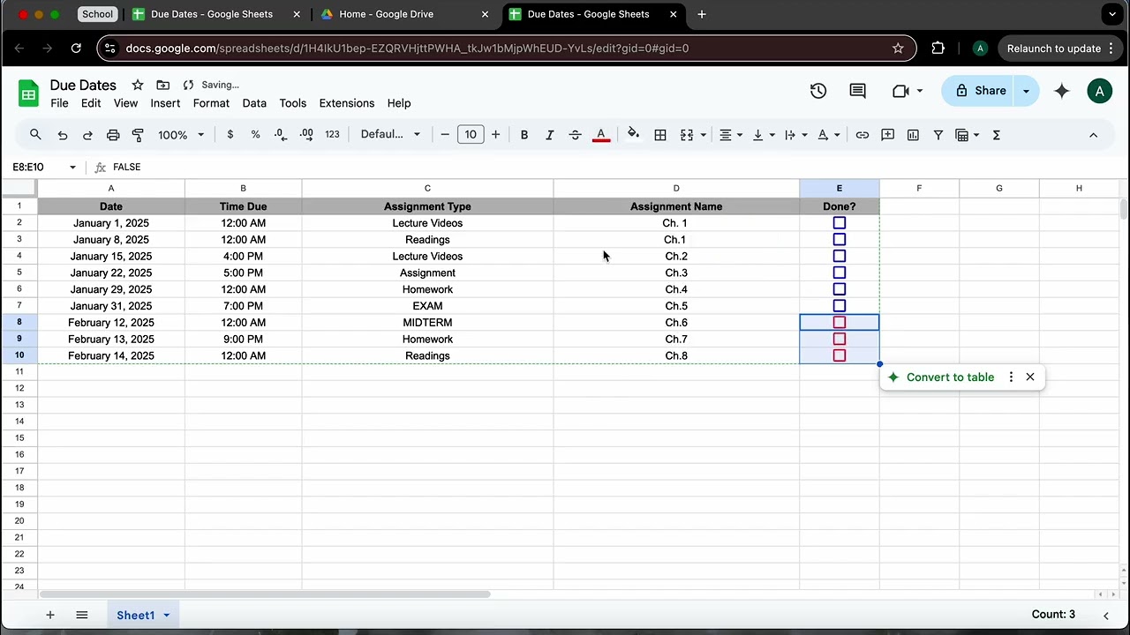Print the spreadsheet

click(x=113, y=135)
